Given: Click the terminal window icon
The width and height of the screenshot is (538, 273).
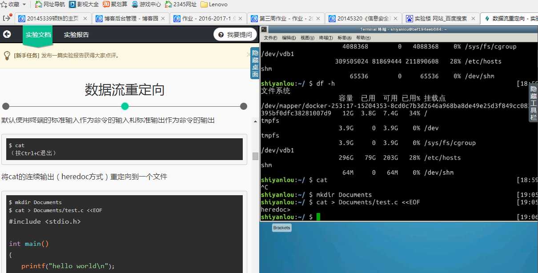Looking at the screenshot, I should (264, 29).
